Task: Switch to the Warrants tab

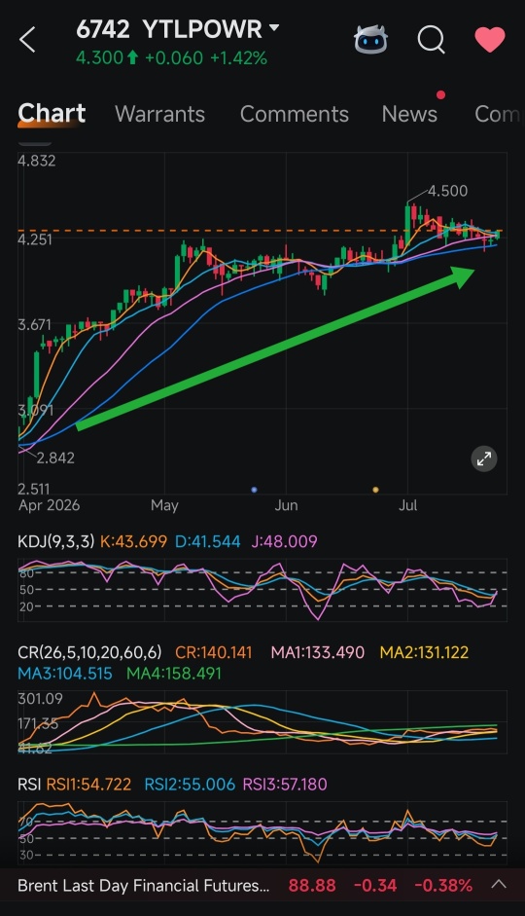Action: 159,114
